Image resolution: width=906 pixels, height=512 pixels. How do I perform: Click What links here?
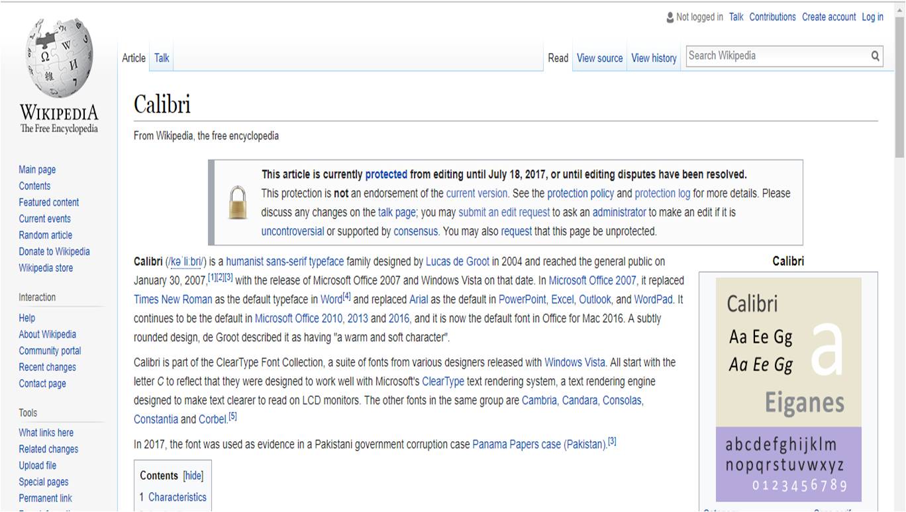click(46, 433)
